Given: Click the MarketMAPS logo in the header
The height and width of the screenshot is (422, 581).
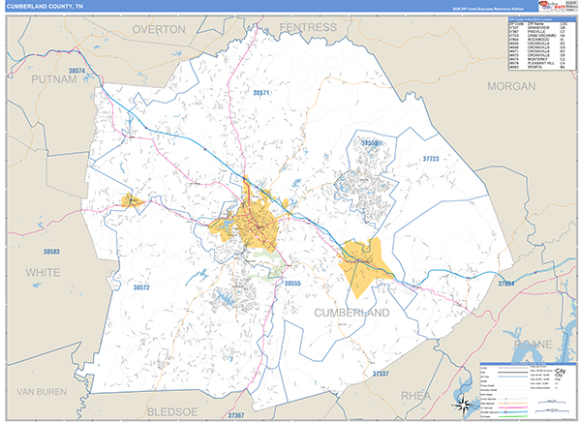Looking at the screenshot, I should coord(555,7).
